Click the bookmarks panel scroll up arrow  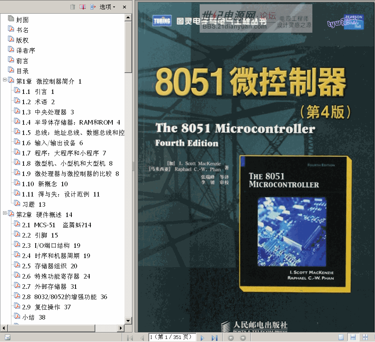click(128, 17)
